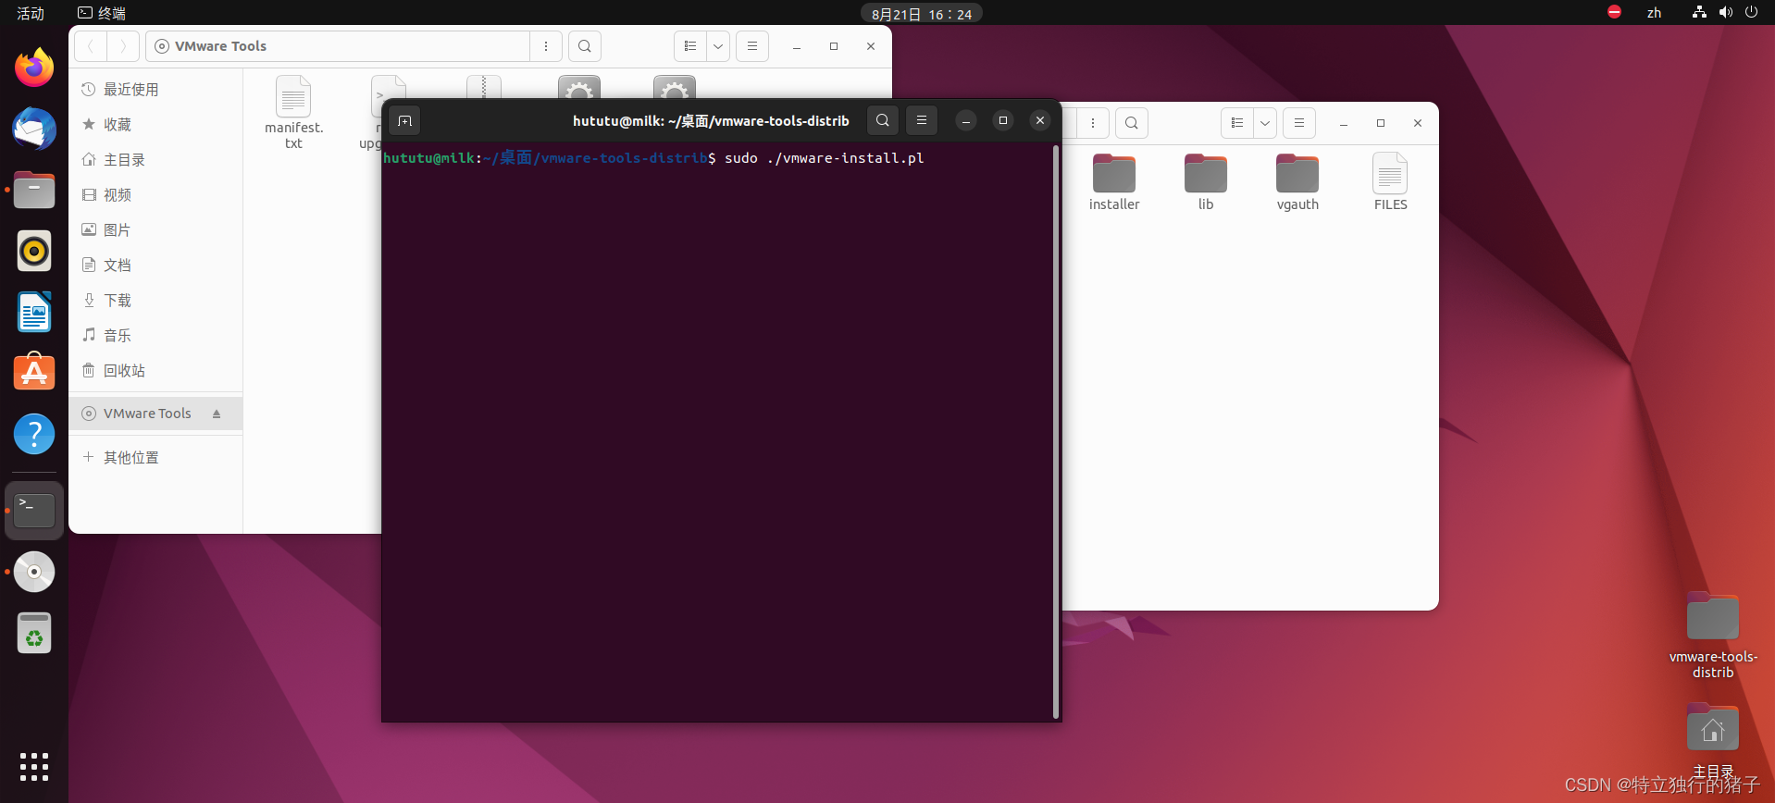This screenshot has height=803, width=1775.
Task: Click the disc drive icon in dock
Action: coord(34,572)
